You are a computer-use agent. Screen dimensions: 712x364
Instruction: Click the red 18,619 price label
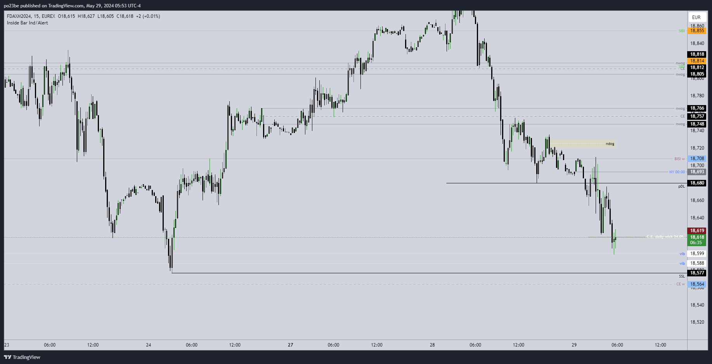pyautogui.click(x=697, y=231)
